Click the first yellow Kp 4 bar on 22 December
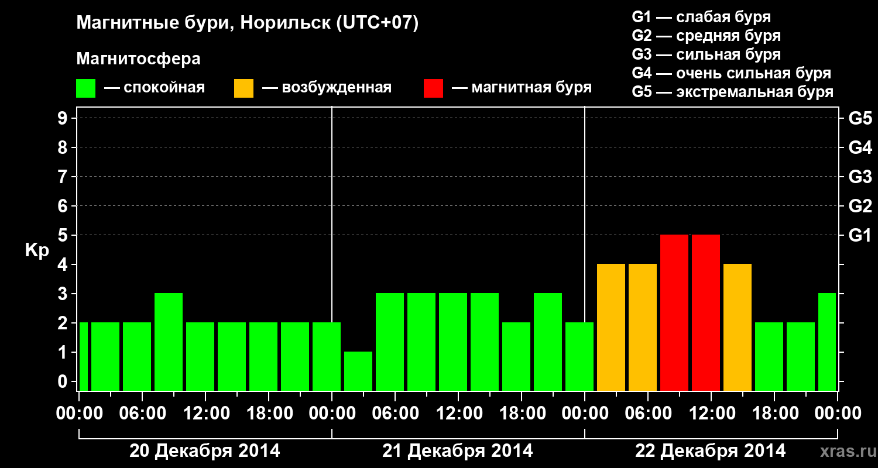878x468 pixels. pos(611,327)
